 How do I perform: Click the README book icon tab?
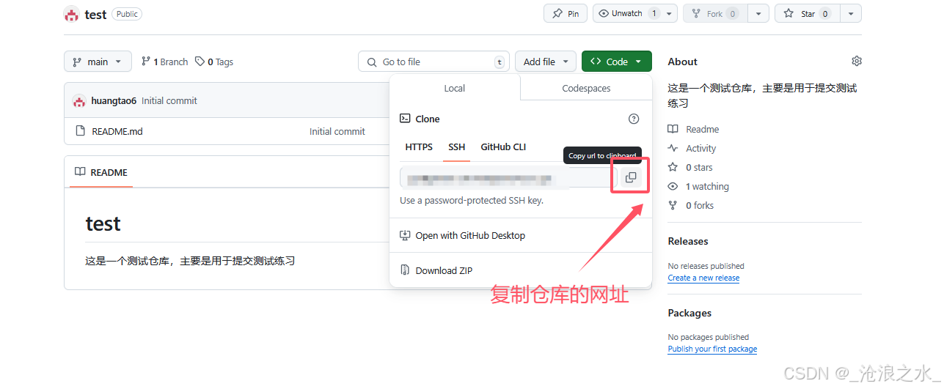coord(81,172)
